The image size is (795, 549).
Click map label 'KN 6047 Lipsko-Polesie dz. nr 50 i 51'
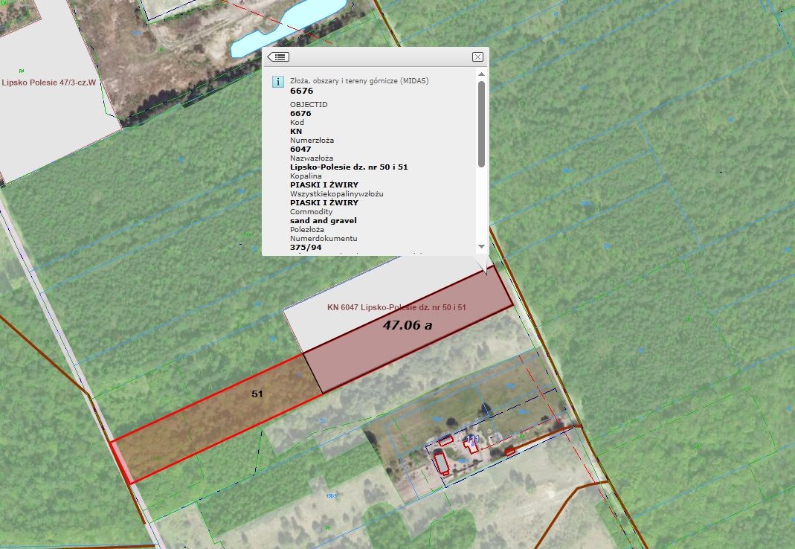point(396,307)
